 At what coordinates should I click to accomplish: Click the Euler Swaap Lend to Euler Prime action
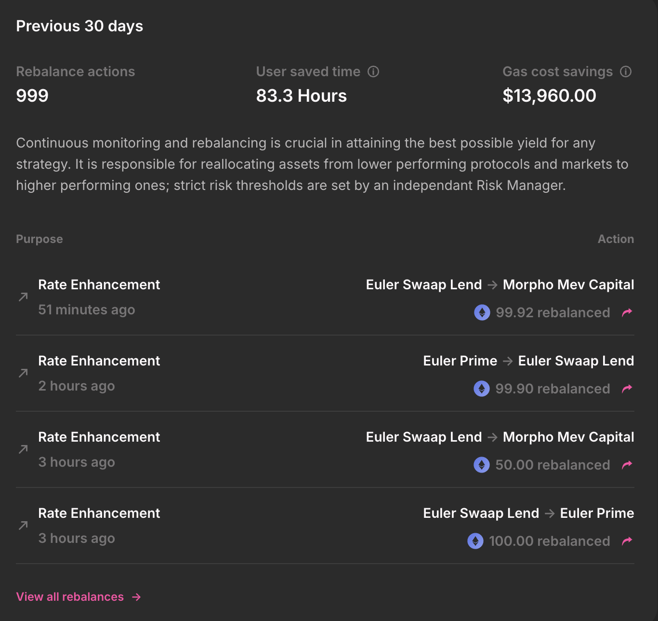click(528, 513)
